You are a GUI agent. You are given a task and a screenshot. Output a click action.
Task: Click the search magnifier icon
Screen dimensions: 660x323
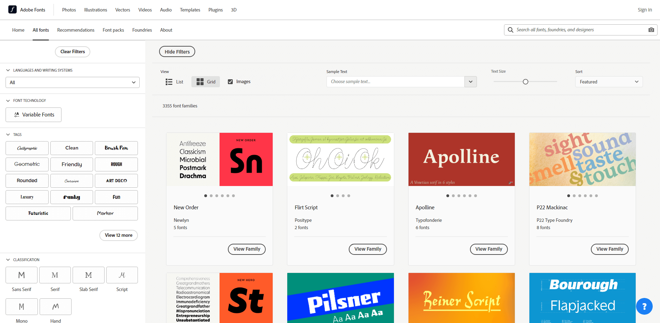coord(510,30)
